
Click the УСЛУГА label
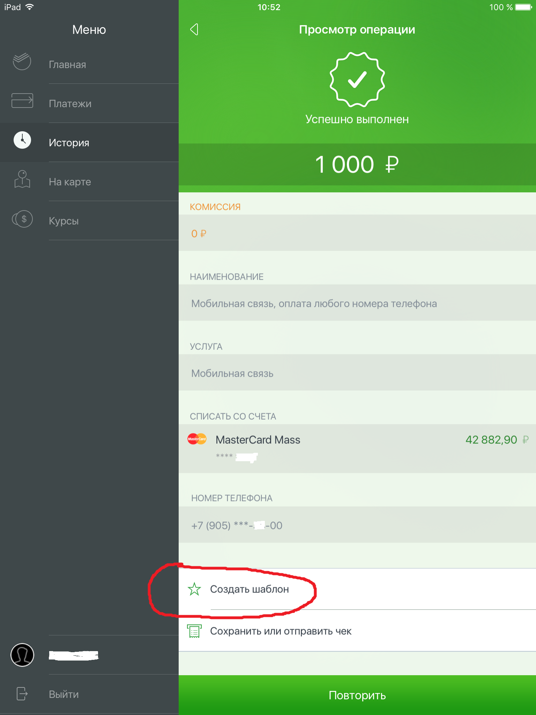coord(206,347)
